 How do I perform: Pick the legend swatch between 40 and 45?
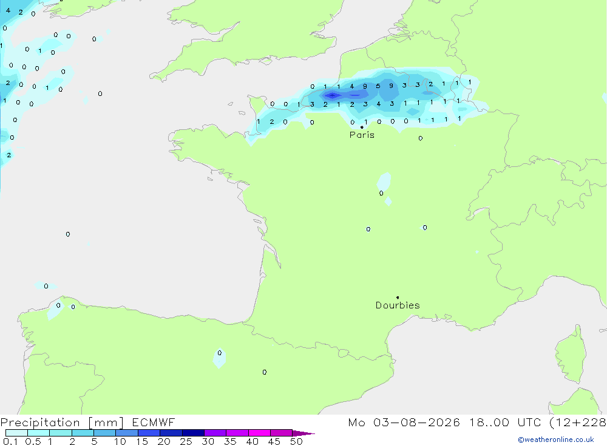pyautogui.click(x=259, y=433)
